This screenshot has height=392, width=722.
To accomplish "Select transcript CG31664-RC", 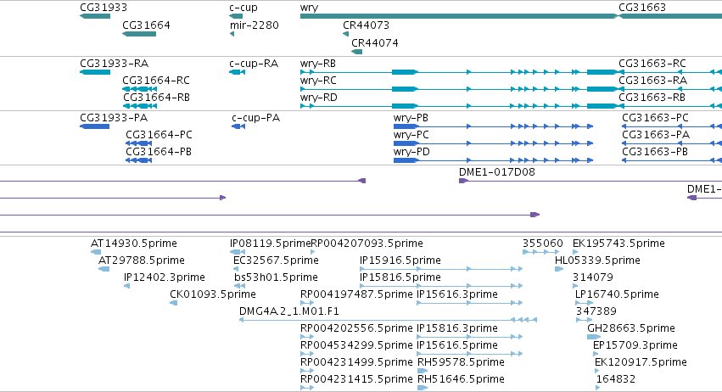I will tap(156, 81).
